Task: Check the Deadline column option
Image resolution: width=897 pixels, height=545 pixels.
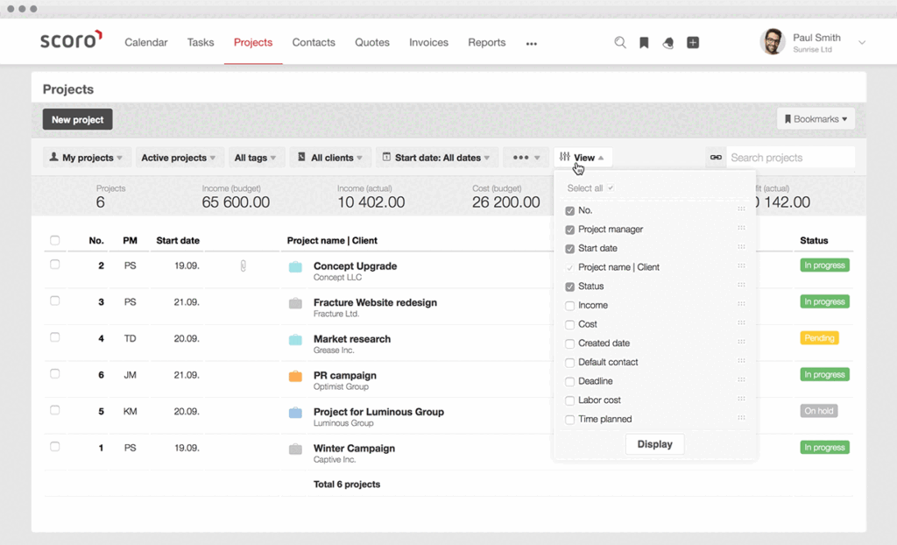Action: (569, 381)
